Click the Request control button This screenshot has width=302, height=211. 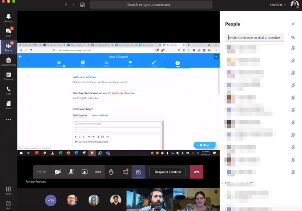[x=168, y=172]
